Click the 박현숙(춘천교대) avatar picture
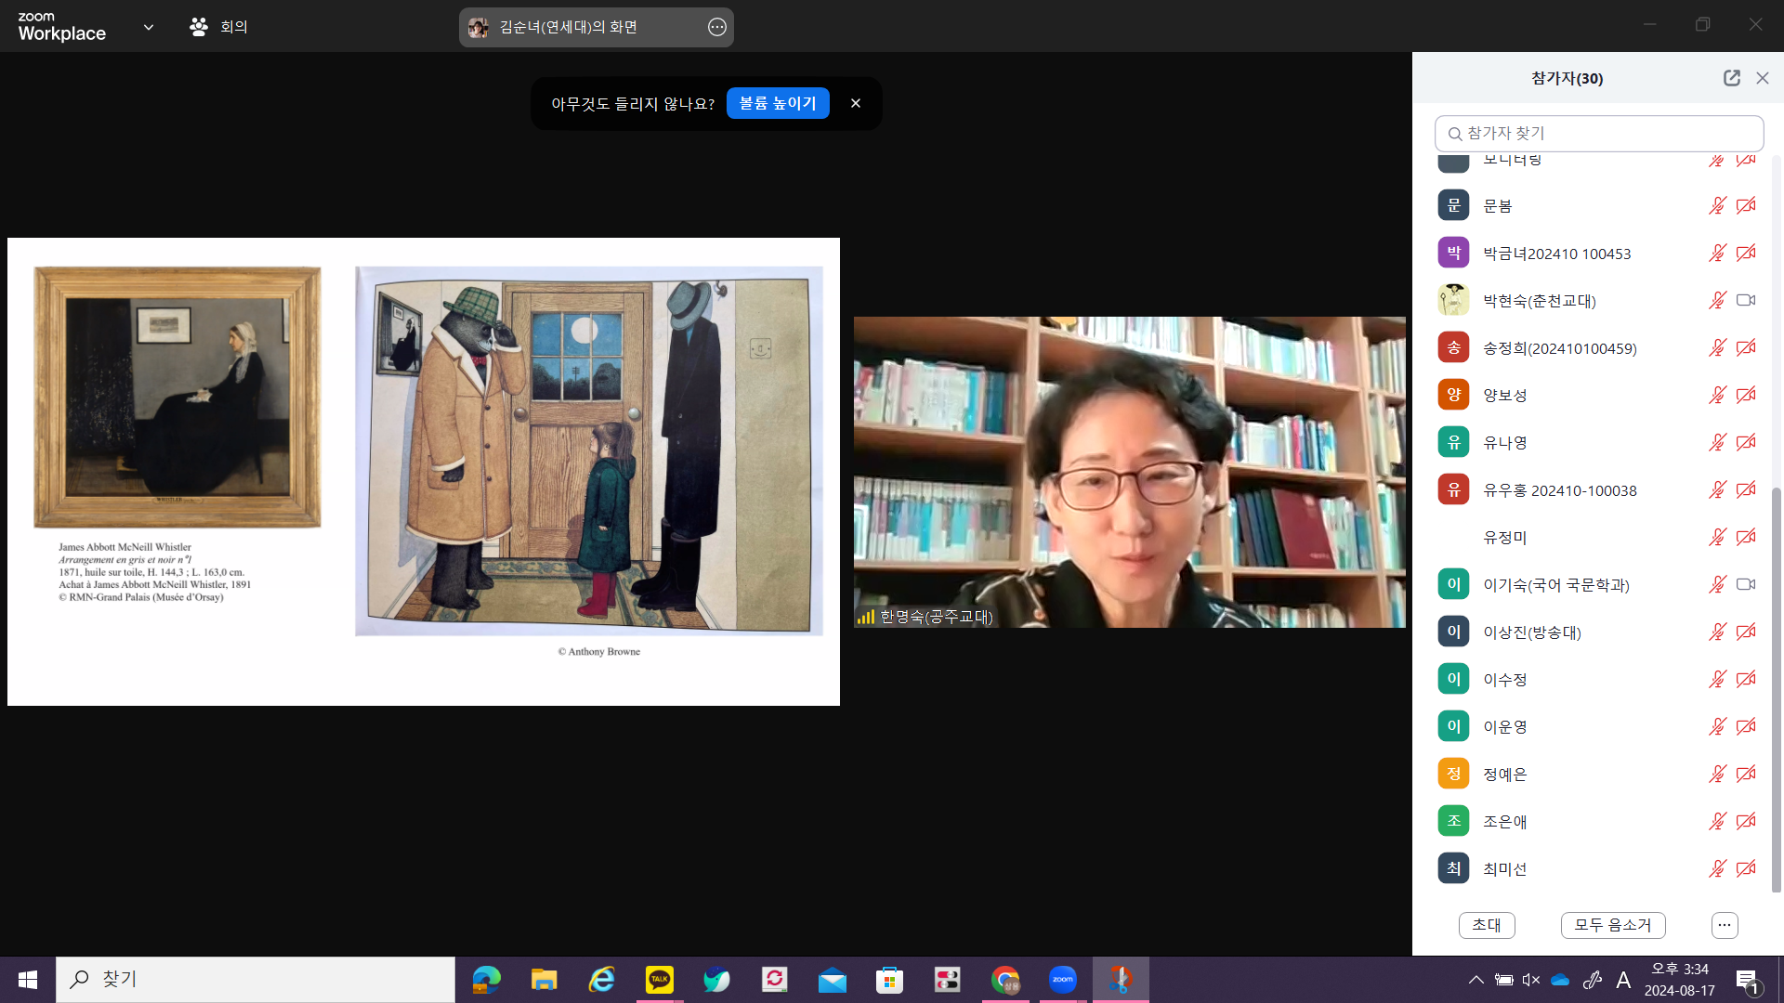 tap(1453, 300)
